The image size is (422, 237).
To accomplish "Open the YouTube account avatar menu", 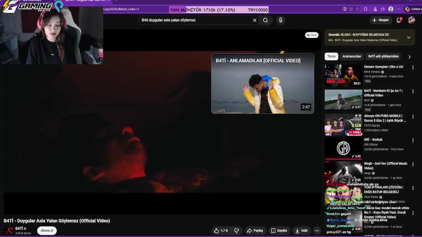I will pos(411,20).
